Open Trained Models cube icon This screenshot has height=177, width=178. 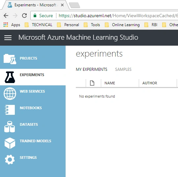[x=10, y=143]
